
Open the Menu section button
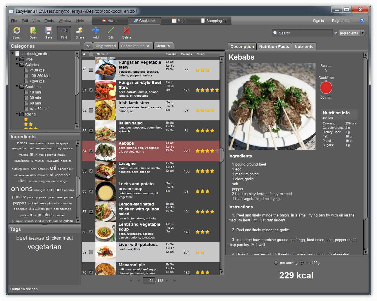pyautogui.click(x=179, y=21)
